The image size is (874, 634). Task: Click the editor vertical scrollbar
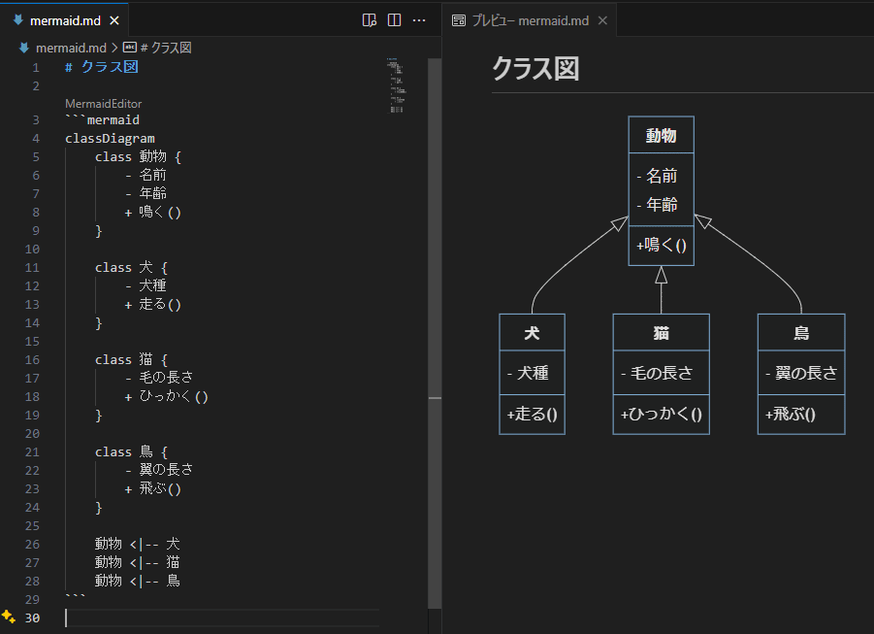pos(435,333)
